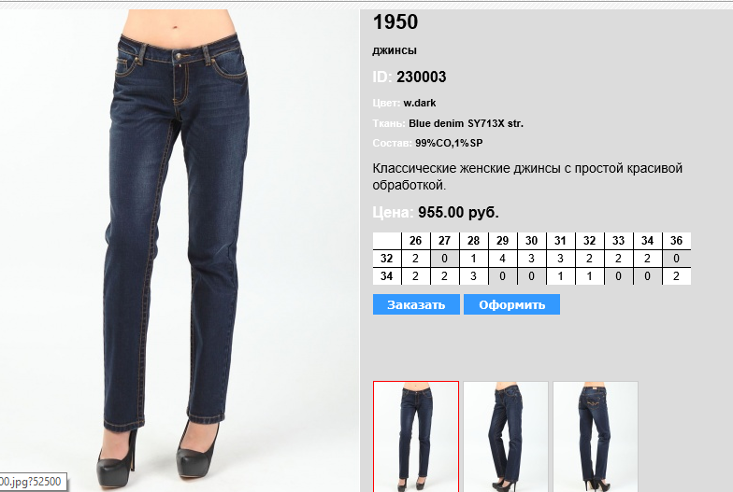Image resolution: width=733 pixels, height=492 pixels.
Task: Click the length 34 row header
Action: tap(387, 276)
